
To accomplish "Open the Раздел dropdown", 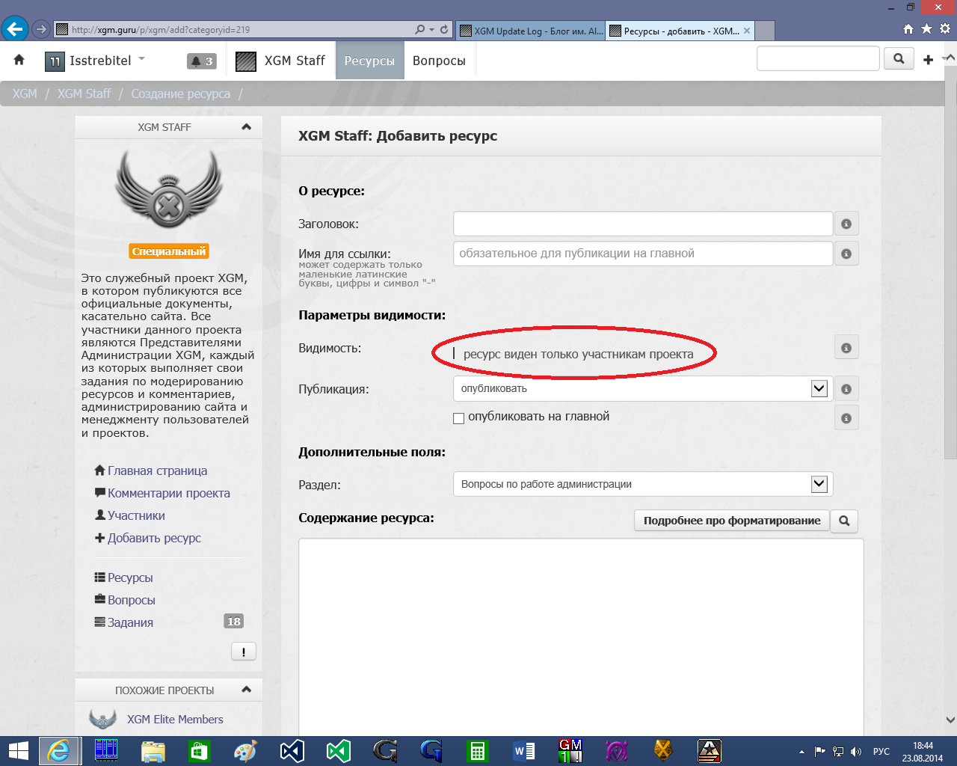I will tap(642, 484).
